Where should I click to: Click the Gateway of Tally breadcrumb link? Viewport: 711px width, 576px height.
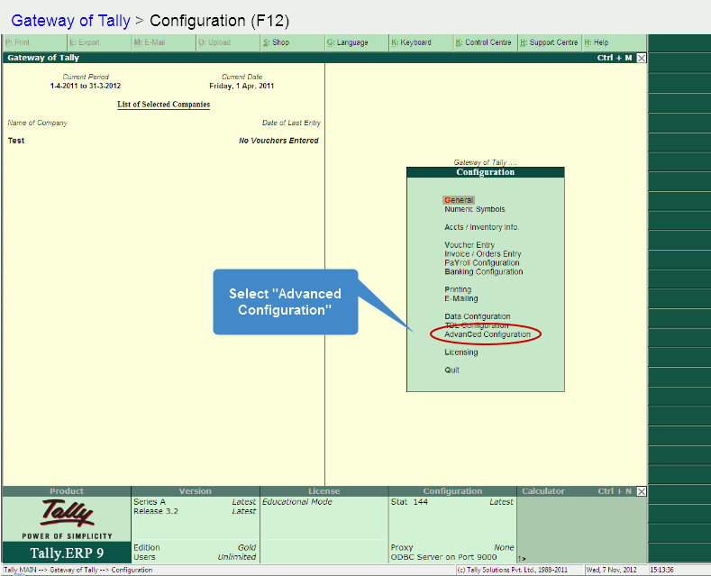click(70, 21)
